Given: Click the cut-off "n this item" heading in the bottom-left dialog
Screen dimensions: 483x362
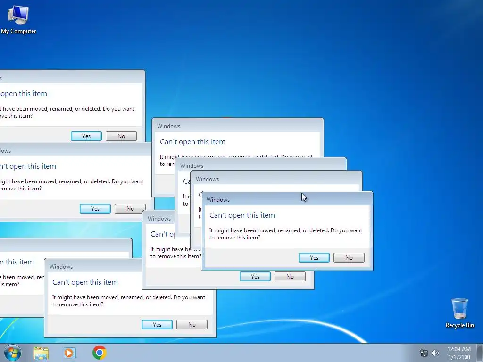Looking at the screenshot, I should (17, 262).
